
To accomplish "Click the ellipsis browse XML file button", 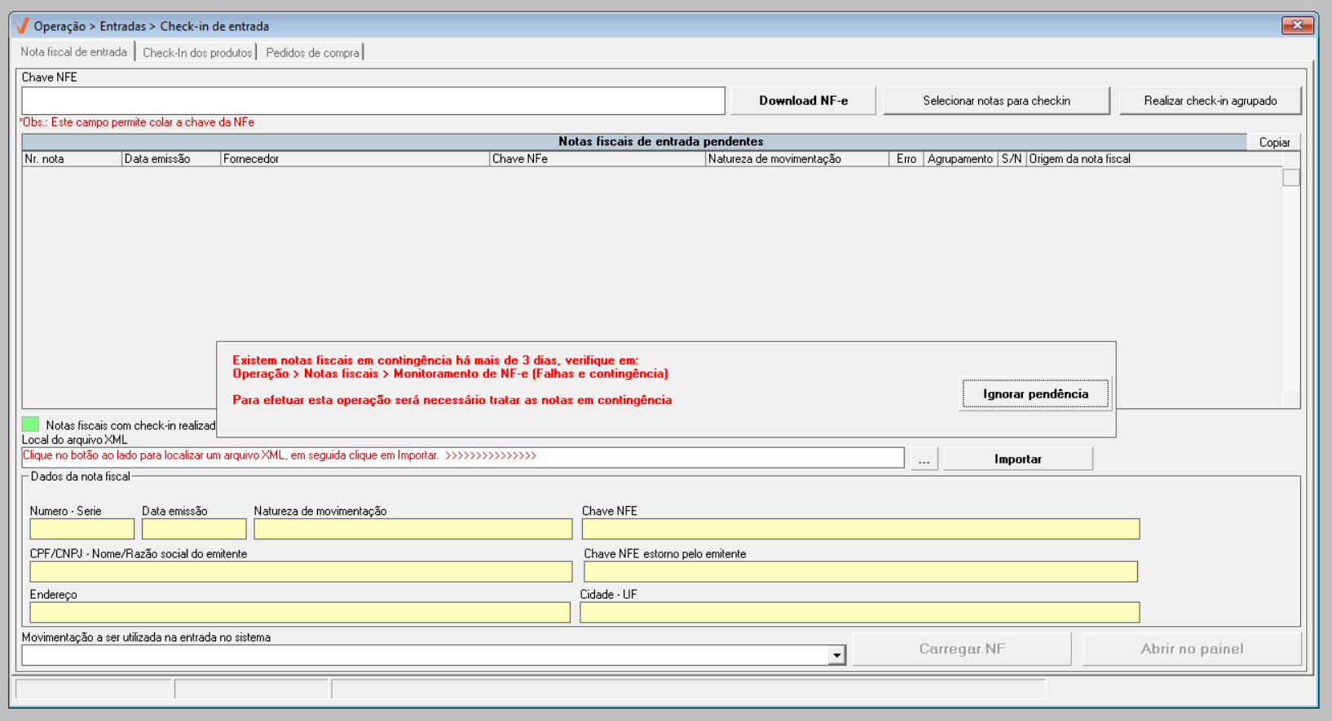I will (x=924, y=459).
